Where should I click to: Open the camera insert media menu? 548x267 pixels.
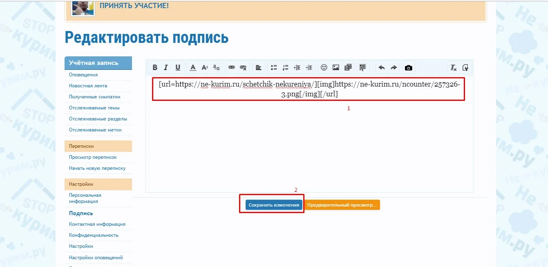[x=408, y=67]
